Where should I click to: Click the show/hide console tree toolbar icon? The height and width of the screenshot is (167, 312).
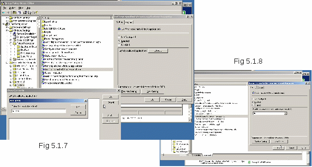[19, 12]
